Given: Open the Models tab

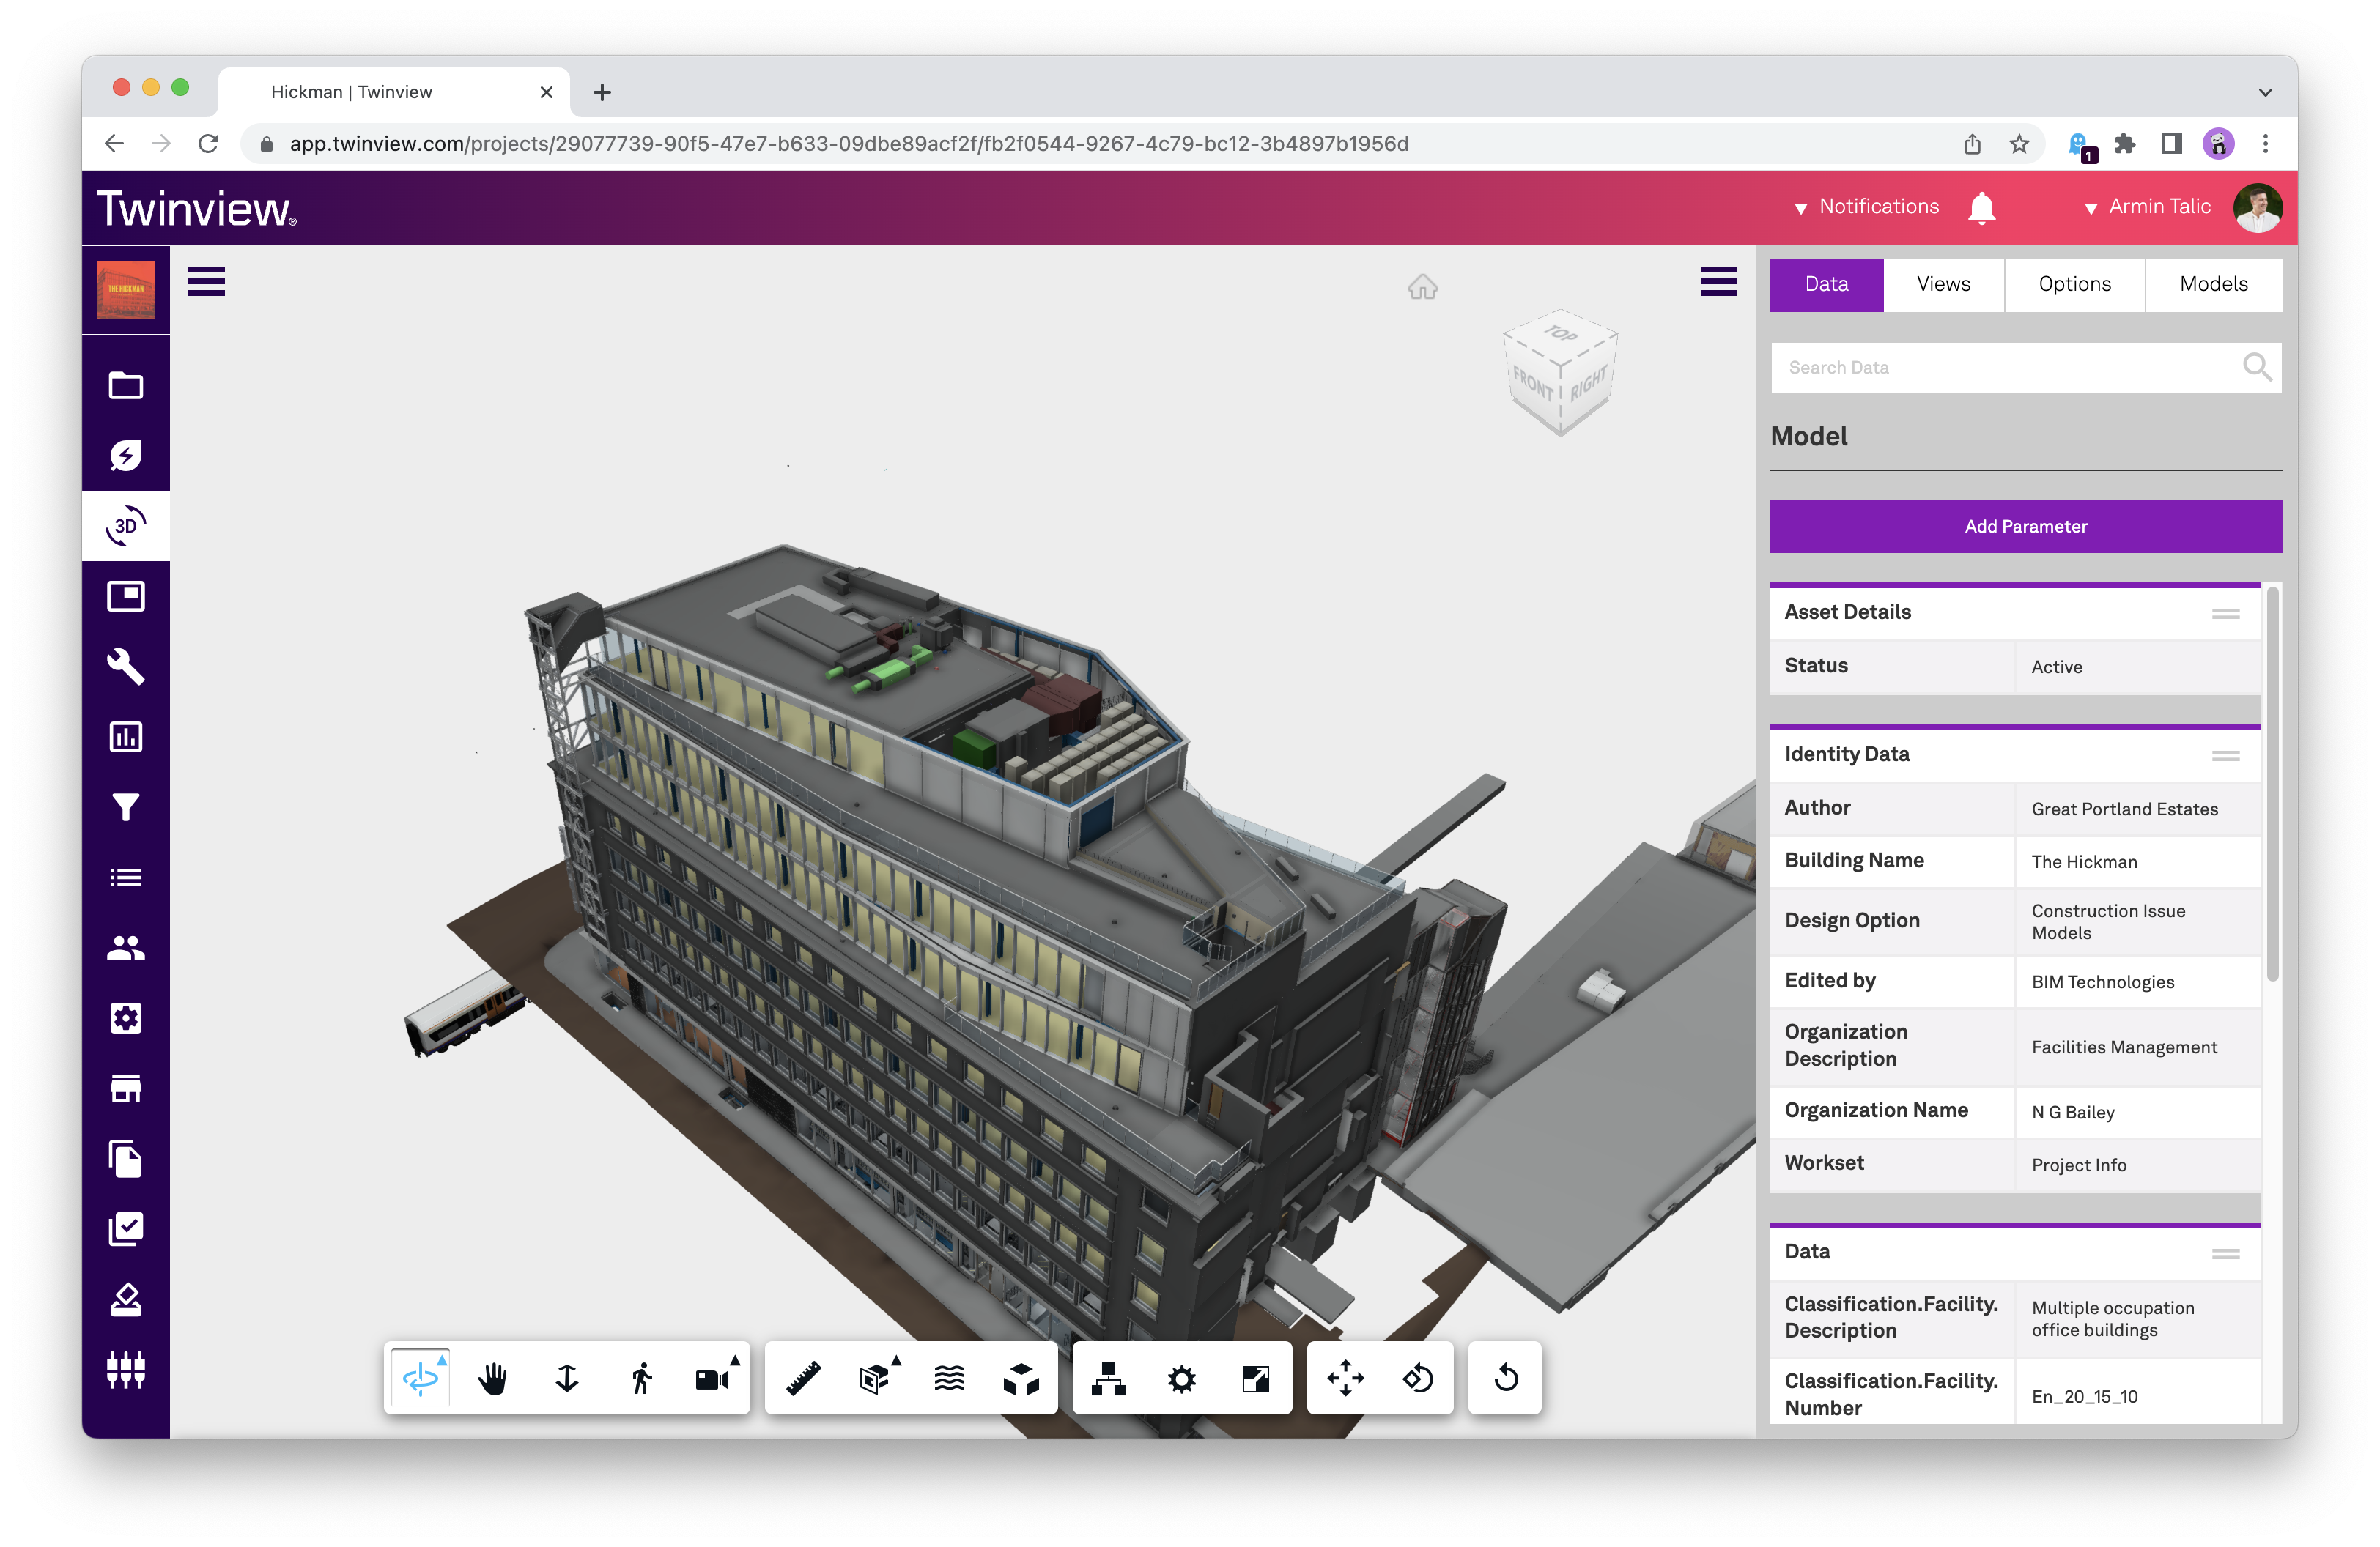Looking at the screenshot, I should tap(2213, 285).
